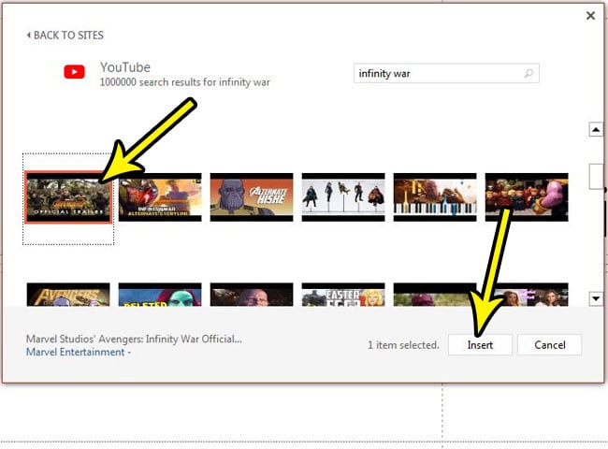608x449 pixels.
Task: Close the video insert dialog
Action: tap(590, 16)
